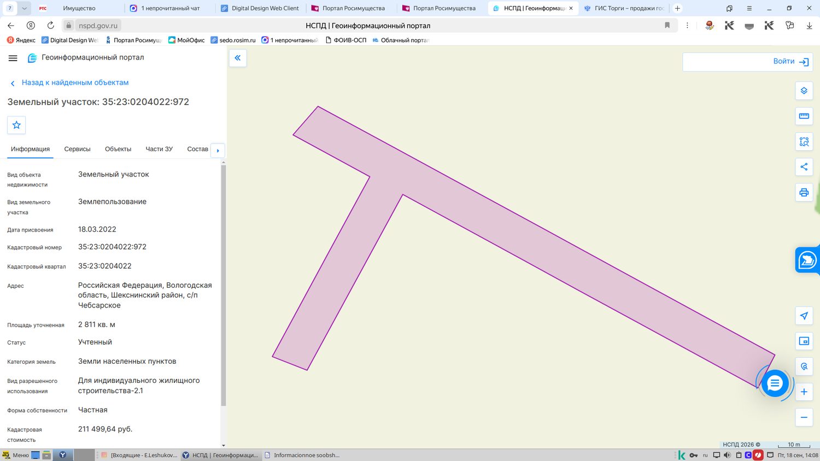This screenshot has width=820, height=461.
Task: Open the Меню button in taskbar
Action: [16, 455]
